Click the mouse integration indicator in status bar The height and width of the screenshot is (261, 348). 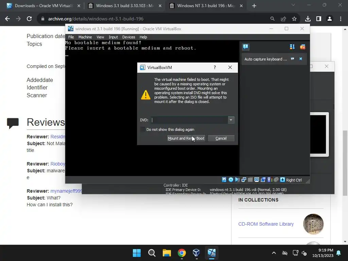pyautogui.click(x=276, y=180)
